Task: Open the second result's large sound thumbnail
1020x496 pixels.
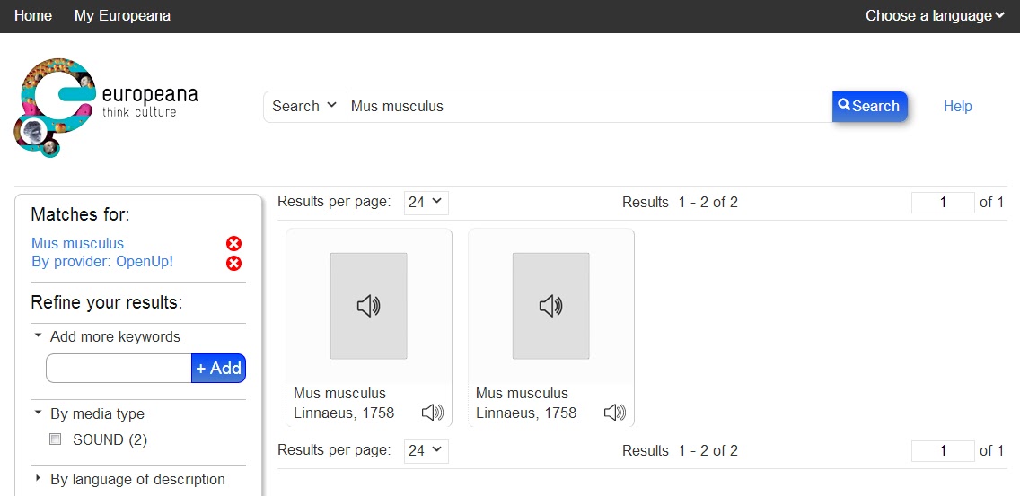Action: tap(551, 306)
